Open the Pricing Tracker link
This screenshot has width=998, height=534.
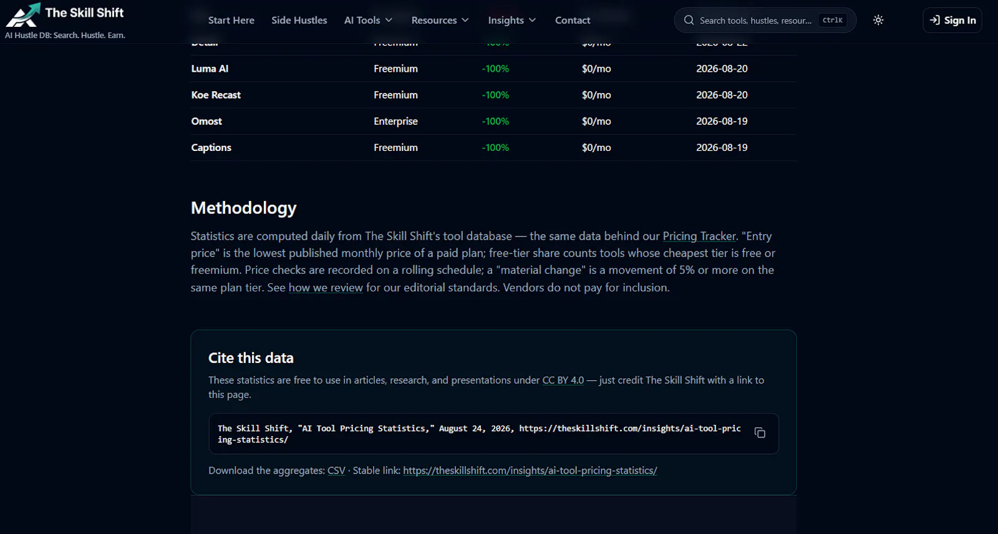point(699,236)
